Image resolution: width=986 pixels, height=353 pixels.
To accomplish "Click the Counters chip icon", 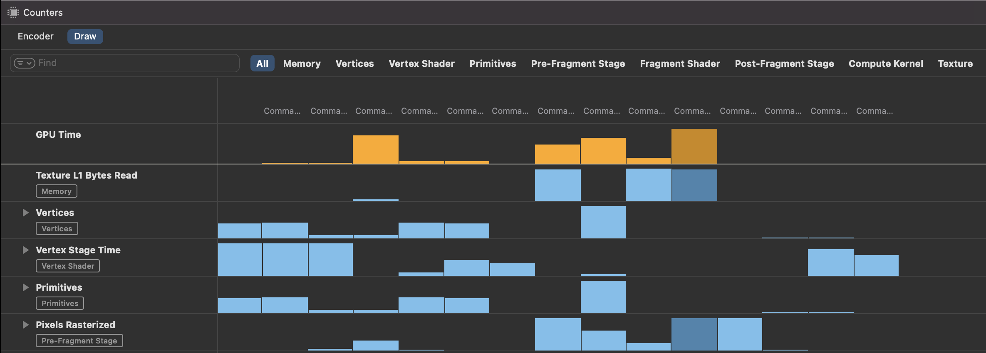I will pyautogui.click(x=13, y=12).
